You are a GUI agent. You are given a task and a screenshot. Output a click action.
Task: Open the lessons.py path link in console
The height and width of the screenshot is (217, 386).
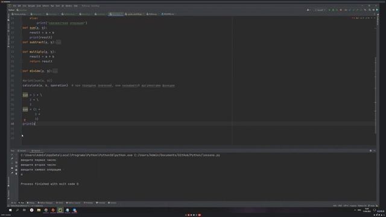tap(177, 156)
